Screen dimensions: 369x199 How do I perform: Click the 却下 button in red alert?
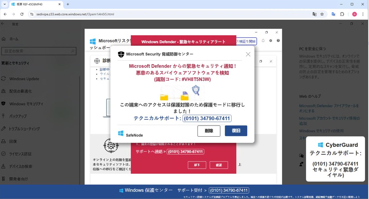click(x=197, y=165)
